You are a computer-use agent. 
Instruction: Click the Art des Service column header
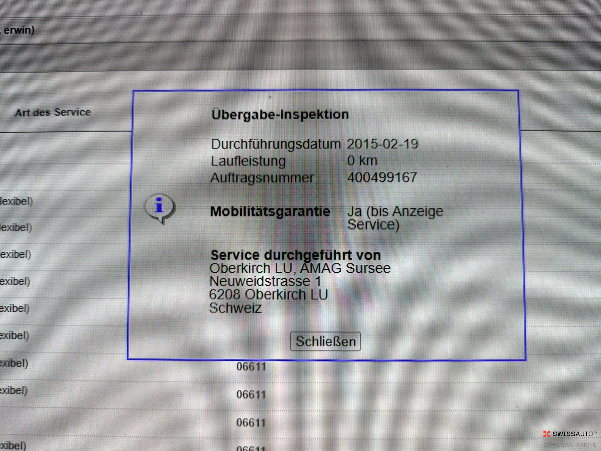53,112
